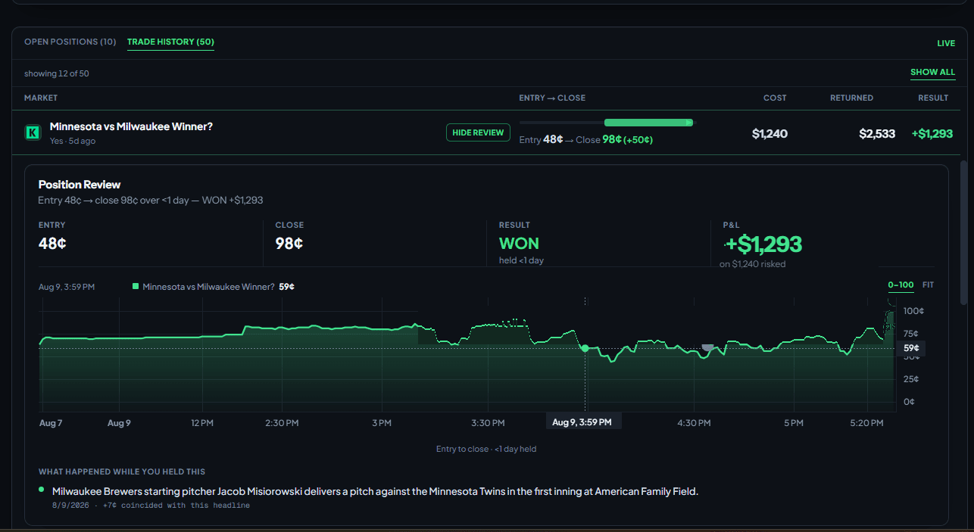Click the 5:20 PM time axis label
Image resolution: width=974 pixels, height=532 pixels.
867,423
